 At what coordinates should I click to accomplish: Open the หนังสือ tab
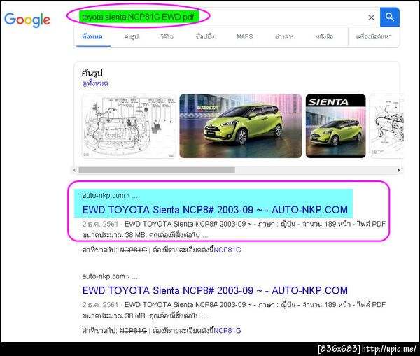[x=324, y=36]
